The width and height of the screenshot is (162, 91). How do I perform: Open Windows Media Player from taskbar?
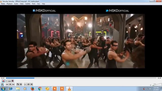click(x=25, y=89)
